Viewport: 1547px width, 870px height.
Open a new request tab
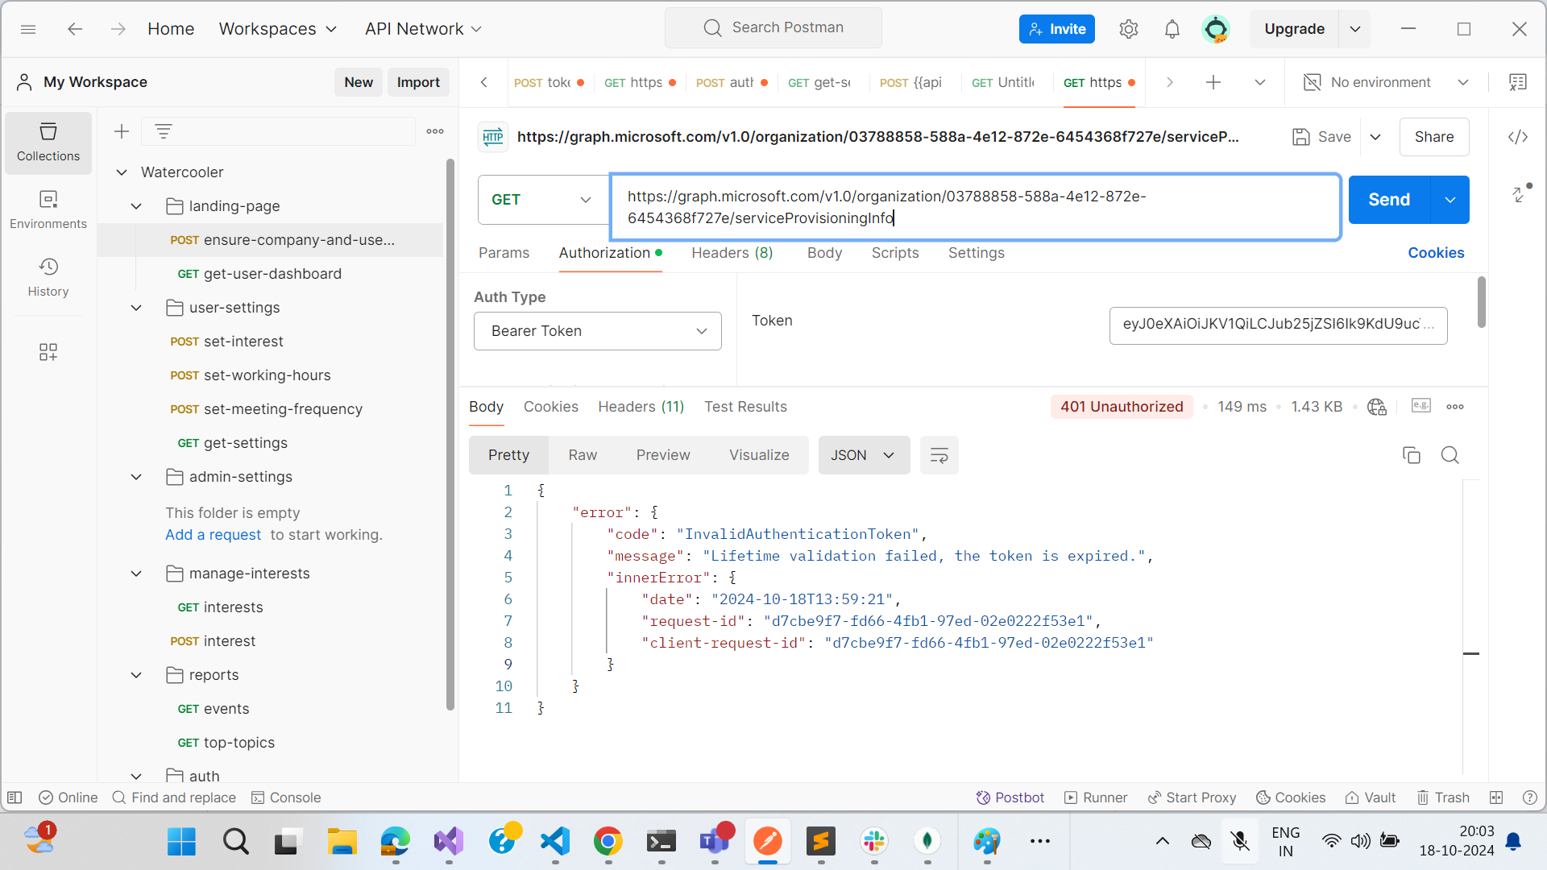(x=1213, y=82)
